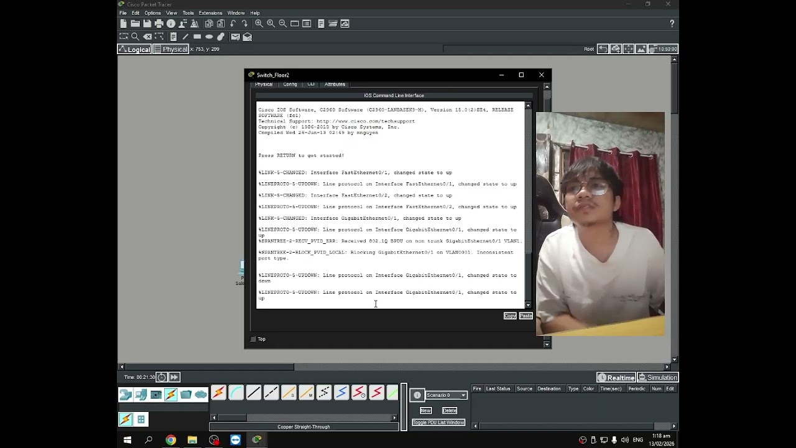Click the Paste button under CLI
Image resolution: width=796 pixels, height=448 pixels.
click(x=526, y=316)
